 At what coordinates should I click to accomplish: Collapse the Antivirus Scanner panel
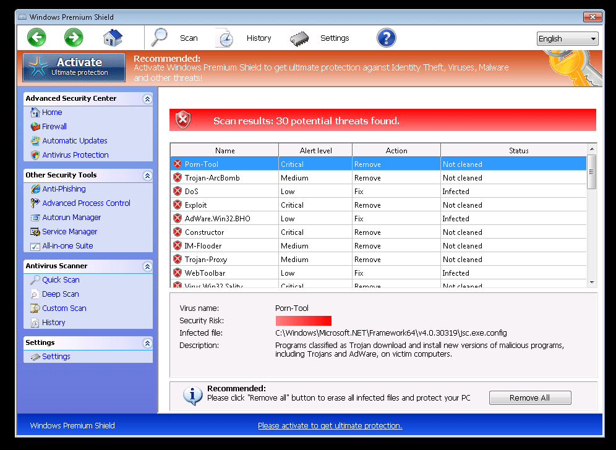pyautogui.click(x=147, y=266)
